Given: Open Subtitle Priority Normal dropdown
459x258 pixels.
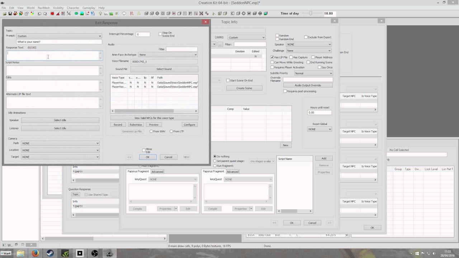Looking at the screenshot, I should 313,73.
